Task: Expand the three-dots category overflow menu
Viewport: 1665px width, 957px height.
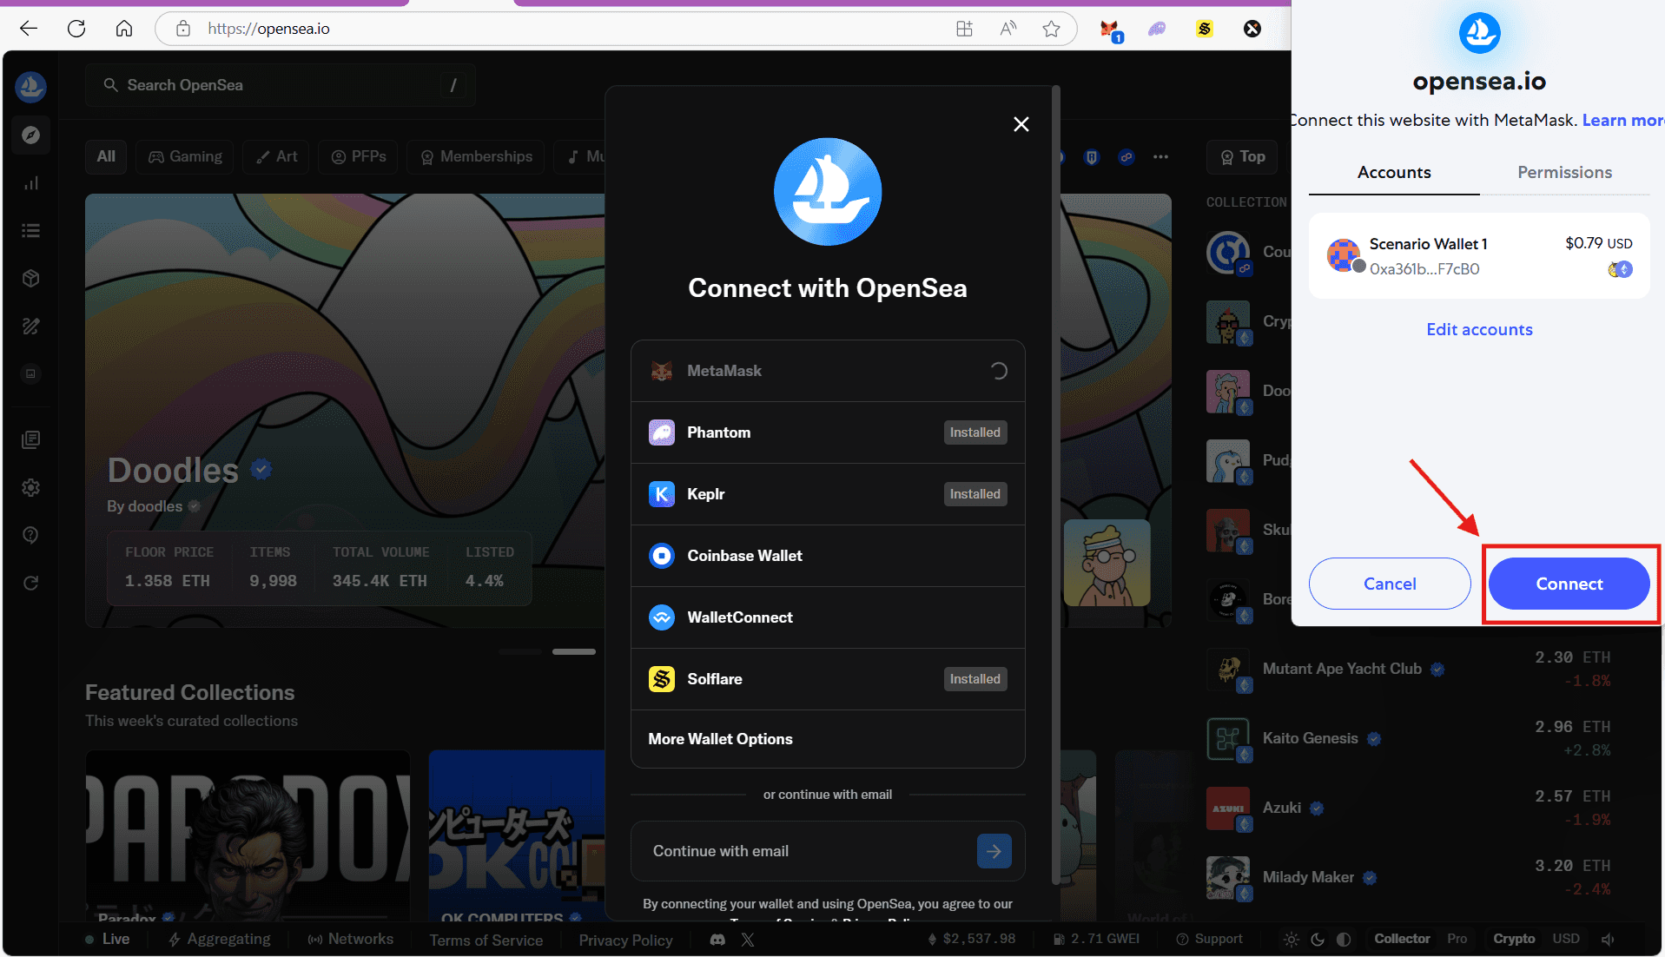Action: (1160, 157)
